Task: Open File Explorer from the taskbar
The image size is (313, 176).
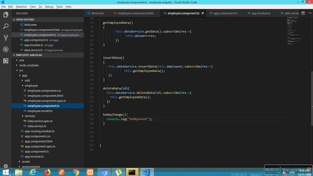Action: tap(19, 172)
